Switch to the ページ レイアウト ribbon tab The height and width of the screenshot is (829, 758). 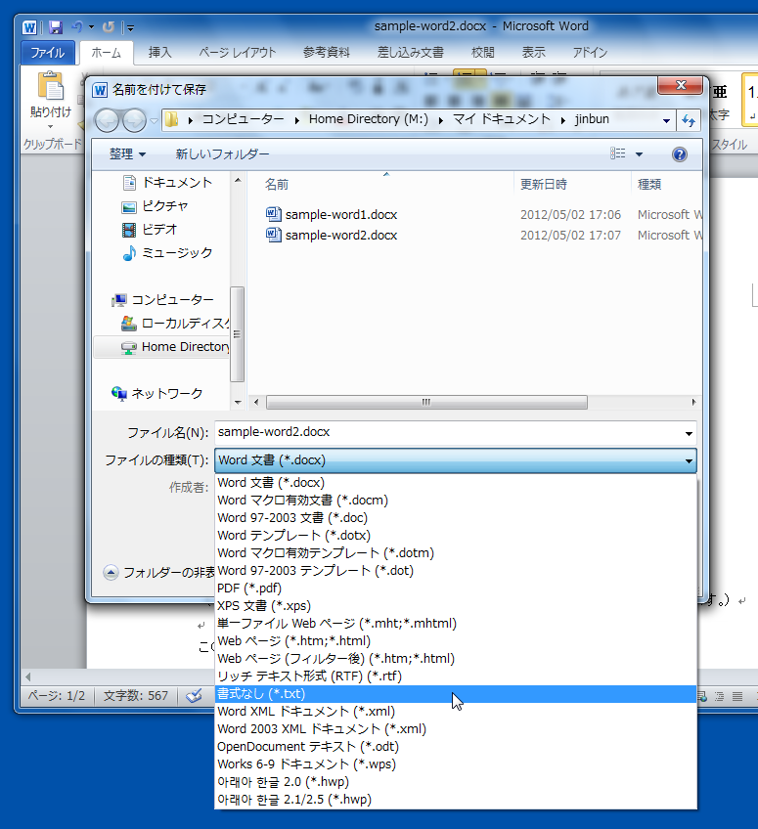point(238,53)
